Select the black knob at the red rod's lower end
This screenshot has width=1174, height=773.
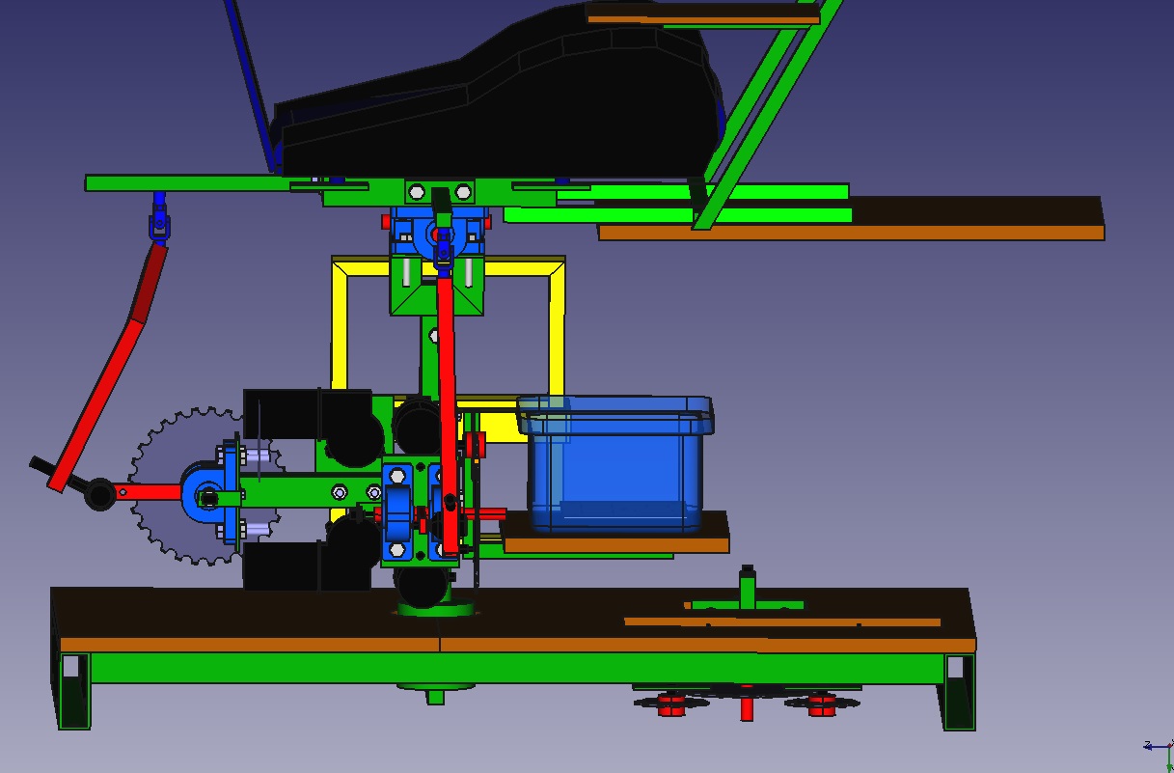pos(100,494)
